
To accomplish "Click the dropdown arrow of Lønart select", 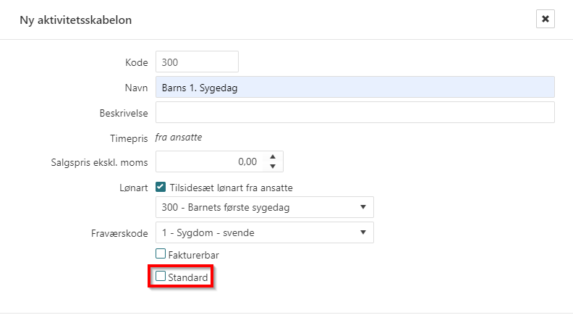I will 363,209.
